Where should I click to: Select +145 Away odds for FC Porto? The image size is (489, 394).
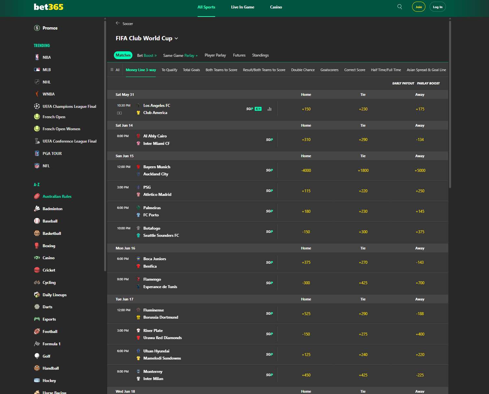pyautogui.click(x=420, y=211)
